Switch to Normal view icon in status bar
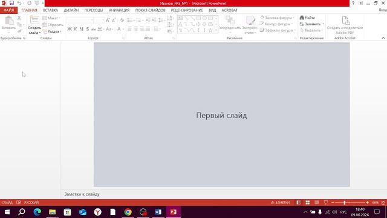Image resolution: width=387 pixels, height=218 pixels. tap(298, 202)
